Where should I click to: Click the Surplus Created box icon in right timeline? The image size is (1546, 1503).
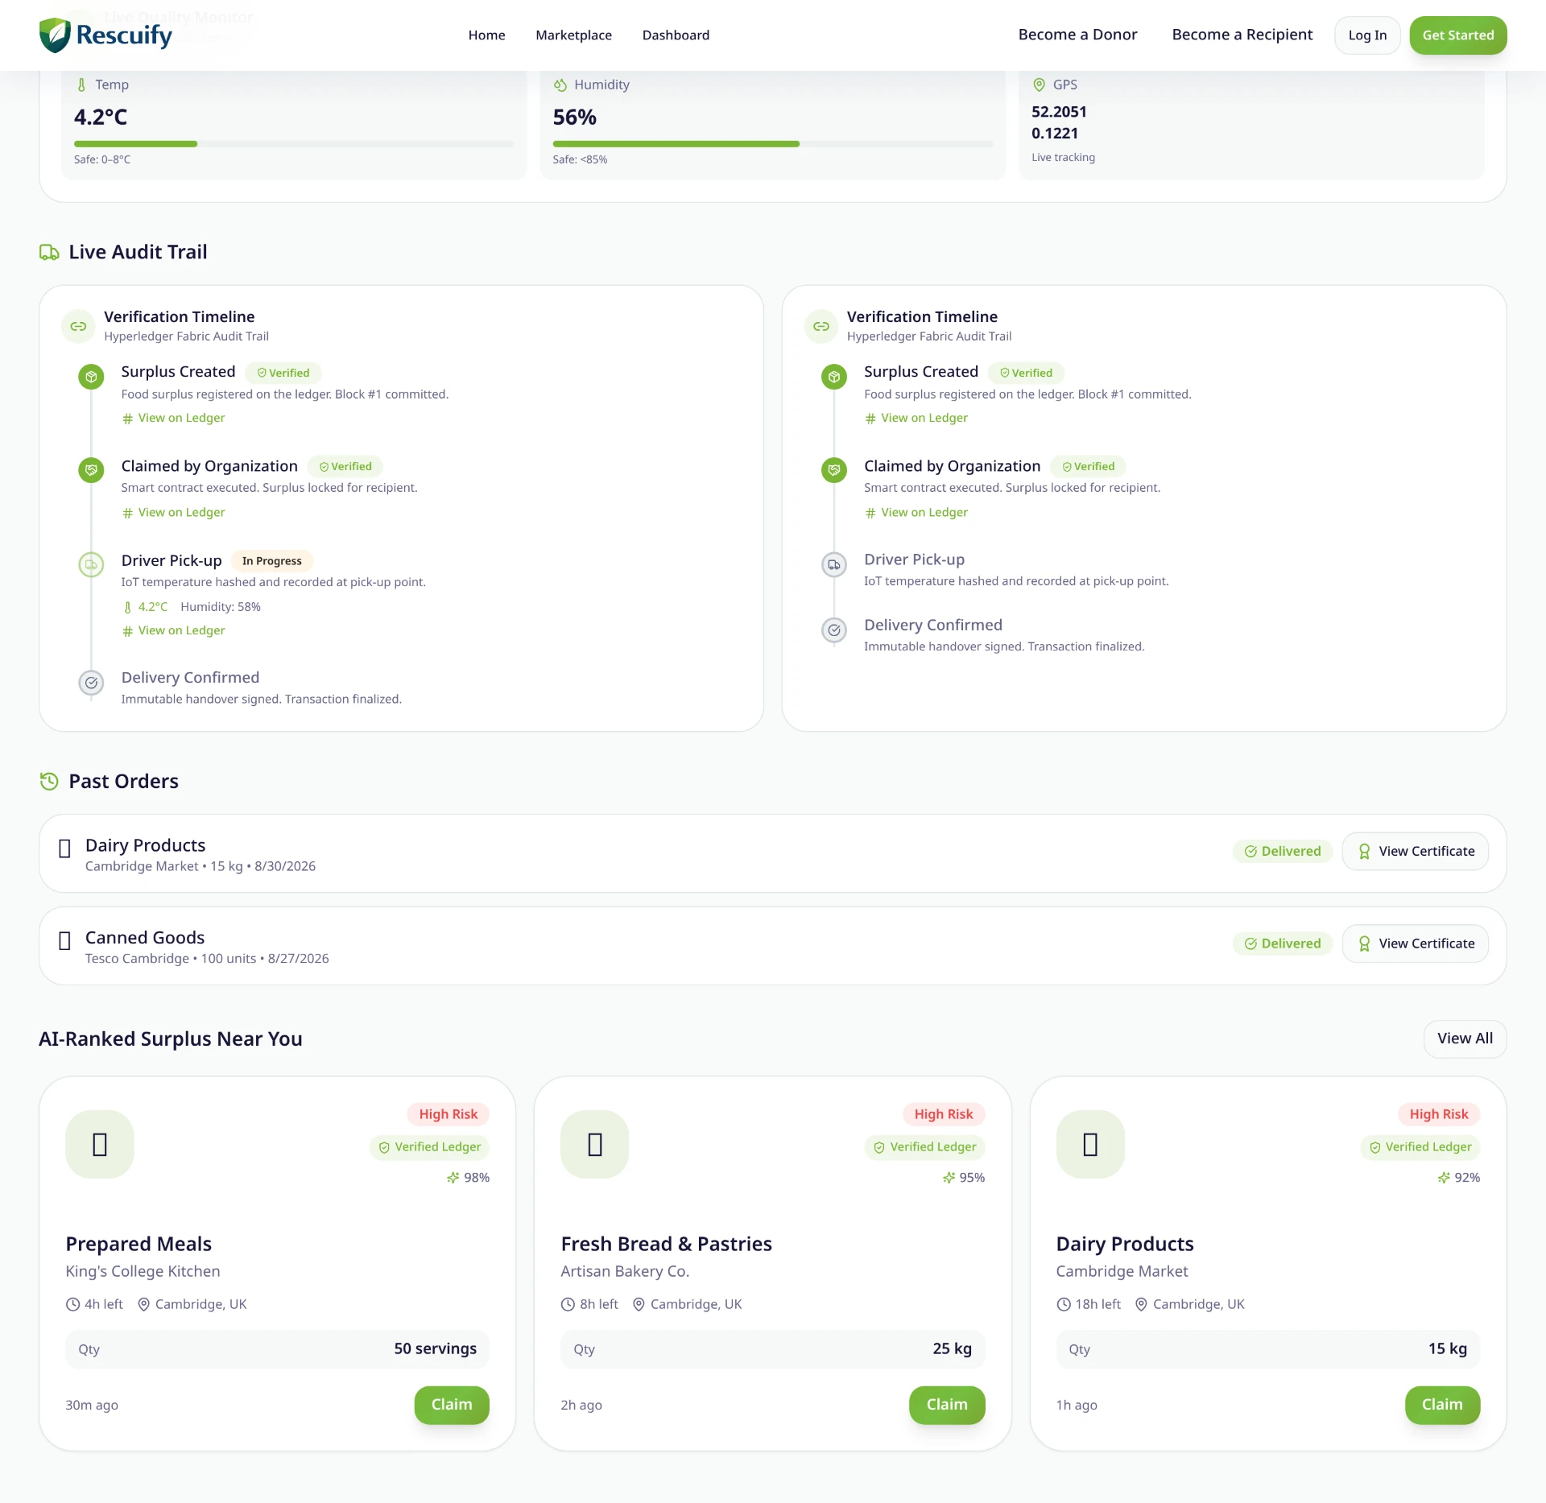click(834, 377)
